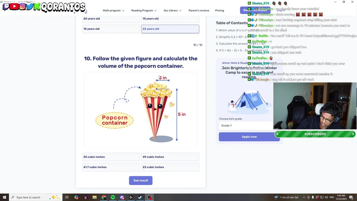Viewport: 357px width, 201px height.
Task: Click the Discord invite link in chat
Action: point(334,36)
